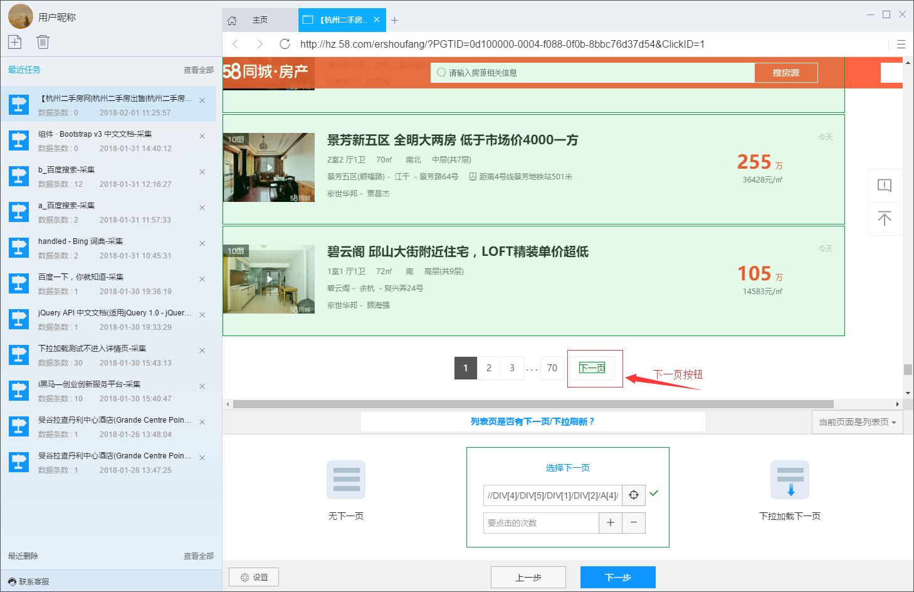Viewport: 914px width, 592px height.
Task: Remove the jQuery API 中文文档 task
Action: (x=202, y=315)
